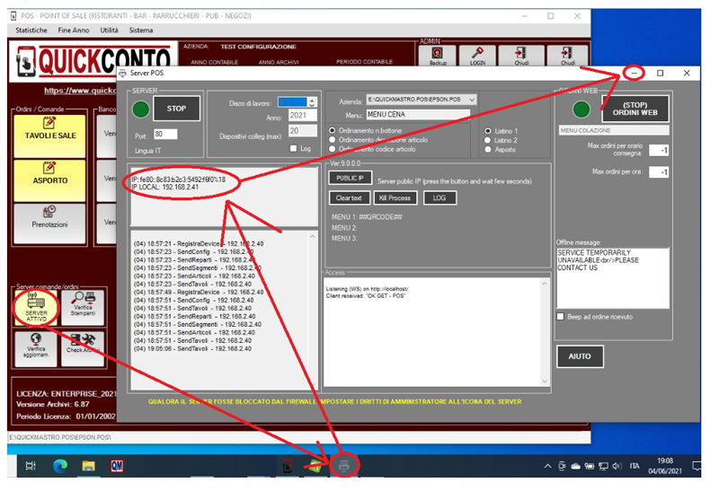Open TAVOLI E SALE in main window
Viewport: 719px width, 491px height.
tap(50, 136)
